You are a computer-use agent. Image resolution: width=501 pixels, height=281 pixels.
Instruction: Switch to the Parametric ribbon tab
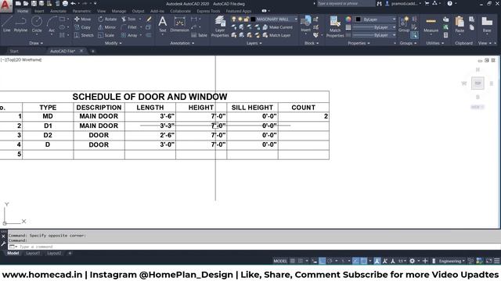click(81, 11)
